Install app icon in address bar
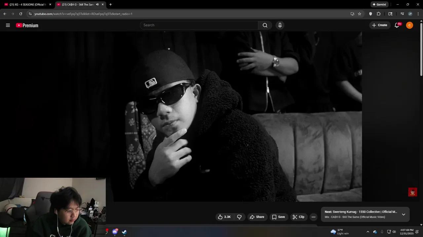423x237 pixels. (x=352, y=14)
